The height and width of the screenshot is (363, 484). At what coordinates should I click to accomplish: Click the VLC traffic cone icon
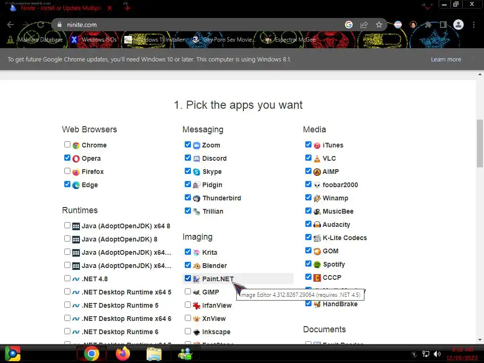(x=317, y=159)
